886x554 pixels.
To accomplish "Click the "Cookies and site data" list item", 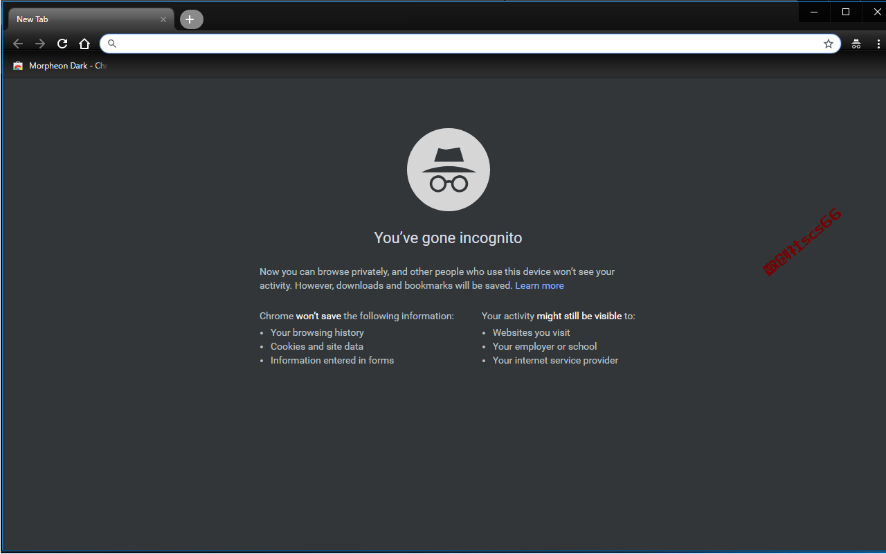I will coord(317,346).
